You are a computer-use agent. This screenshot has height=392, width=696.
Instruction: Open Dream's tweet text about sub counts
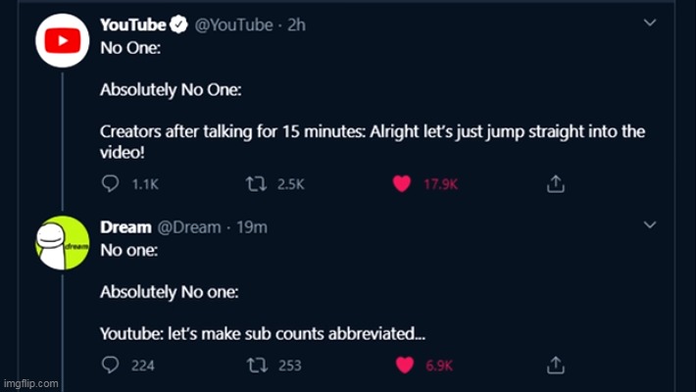click(263, 333)
